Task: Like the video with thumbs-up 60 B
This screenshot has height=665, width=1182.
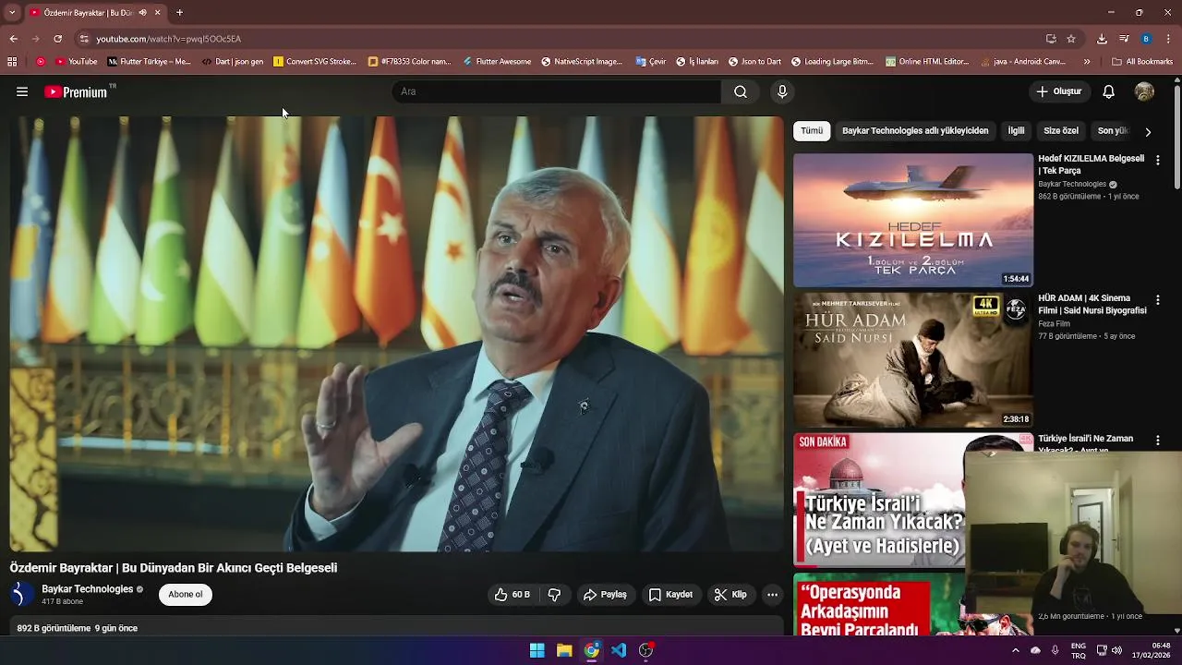Action: 512,595
